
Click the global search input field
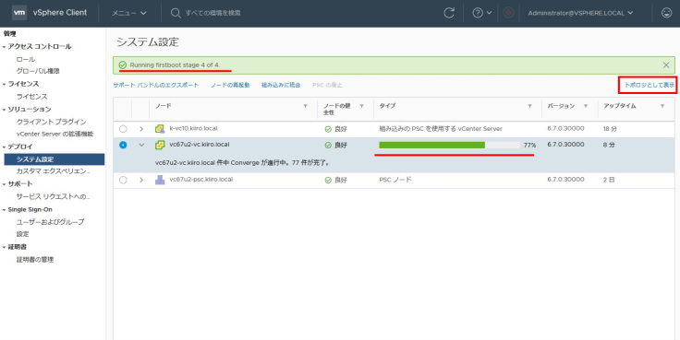tap(213, 13)
